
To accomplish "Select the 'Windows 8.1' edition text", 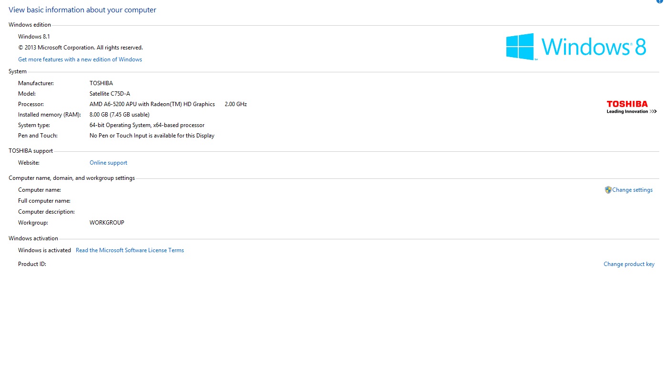I will [x=34, y=37].
